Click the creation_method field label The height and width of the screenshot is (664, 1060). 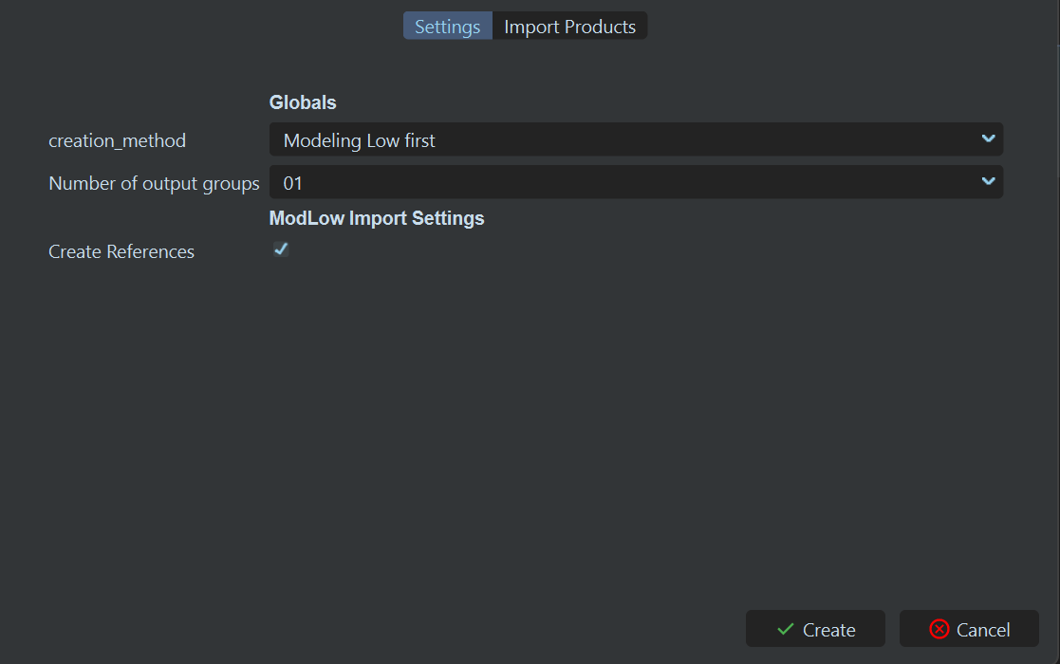[117, 141]
